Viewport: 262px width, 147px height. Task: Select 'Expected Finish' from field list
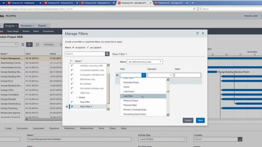143,82
